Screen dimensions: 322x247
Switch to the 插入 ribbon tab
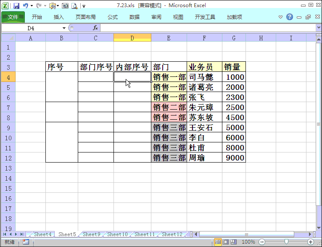pyautogui.click(x=59, y=17)
